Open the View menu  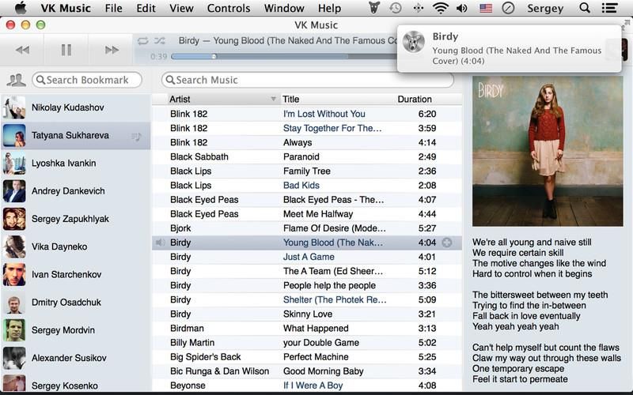pyautogui.click(x=181, y=9)
